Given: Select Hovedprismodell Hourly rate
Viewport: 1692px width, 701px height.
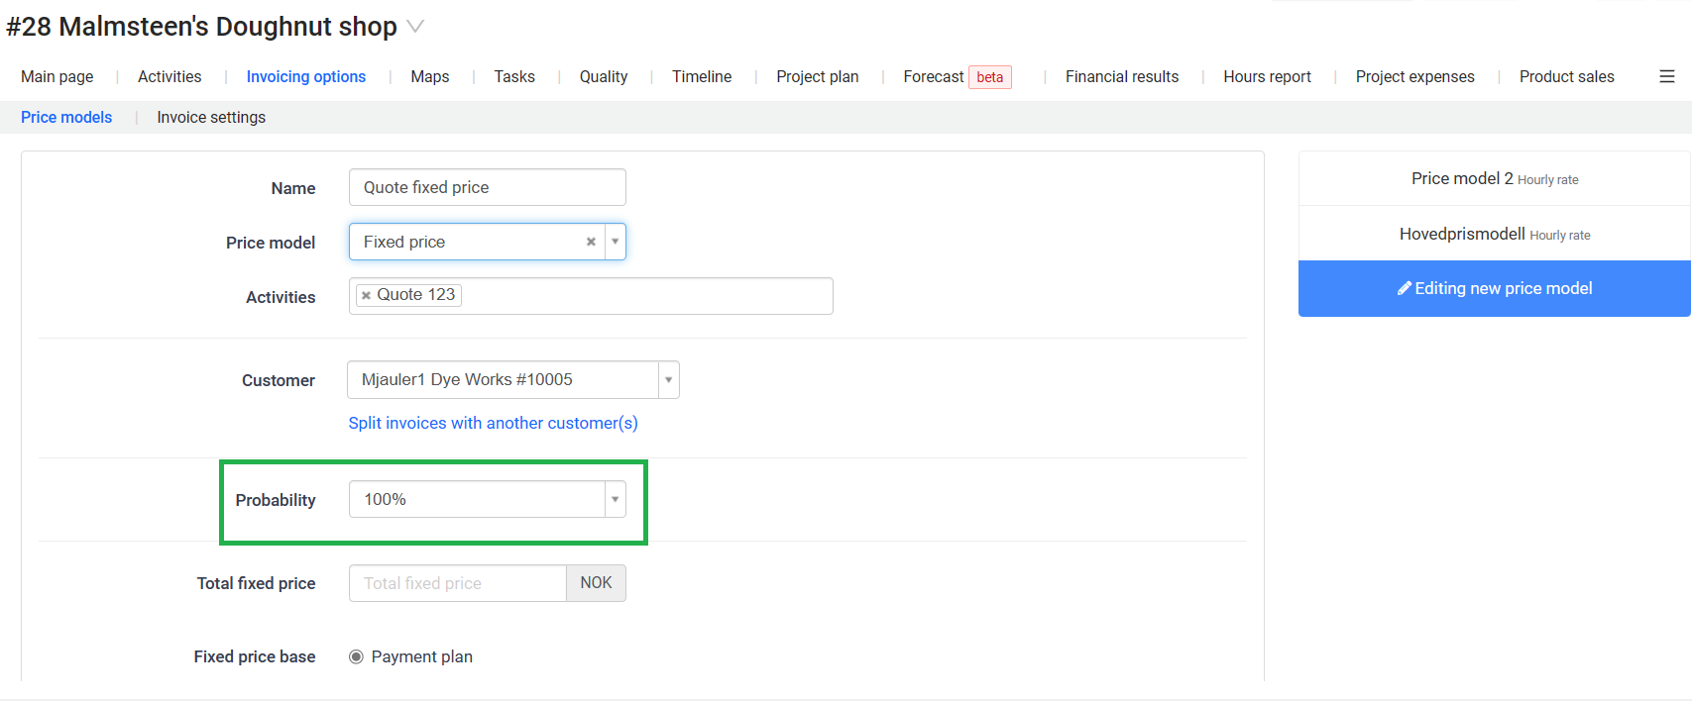Looking at the screenshot, I should (x=1495, y=234).
